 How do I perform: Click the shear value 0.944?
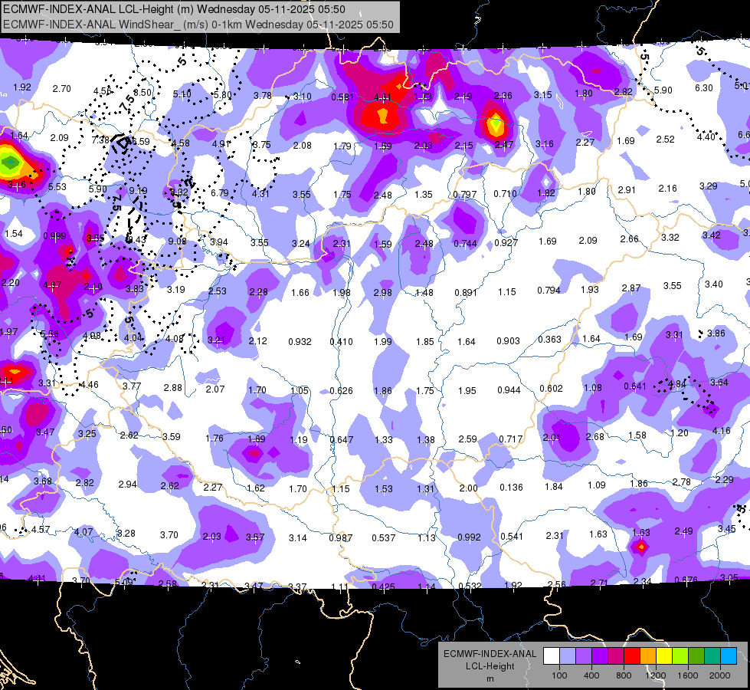509,390
